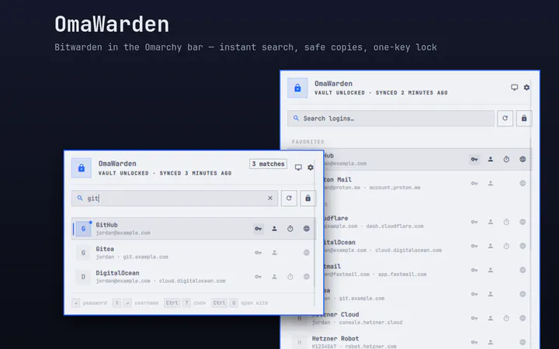The image size is (559, 349).
Task: Clear the 'git' search text
Action: point(270,198)
